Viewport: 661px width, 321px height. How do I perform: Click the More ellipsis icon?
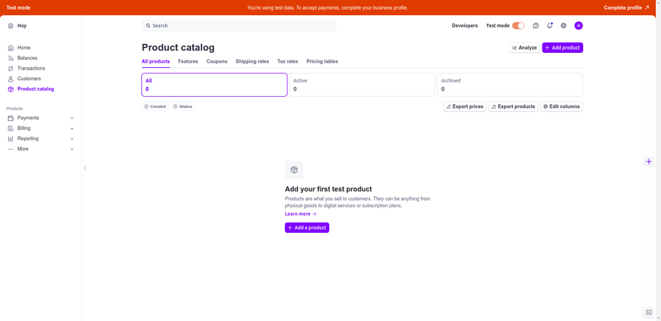11,149
